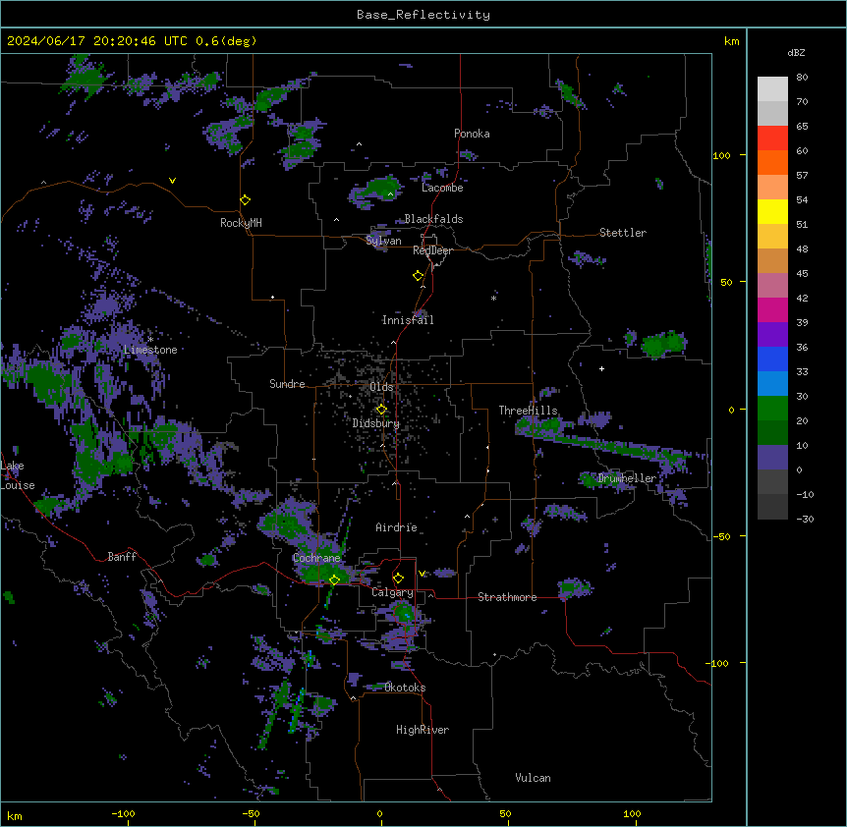Viewport: 847px width, 827px height.
Task: Click the white asterisk marker east of Innisfail
Action: coord(493,298)
